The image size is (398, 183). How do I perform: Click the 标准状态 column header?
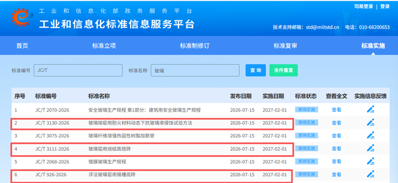click(306, 96)
